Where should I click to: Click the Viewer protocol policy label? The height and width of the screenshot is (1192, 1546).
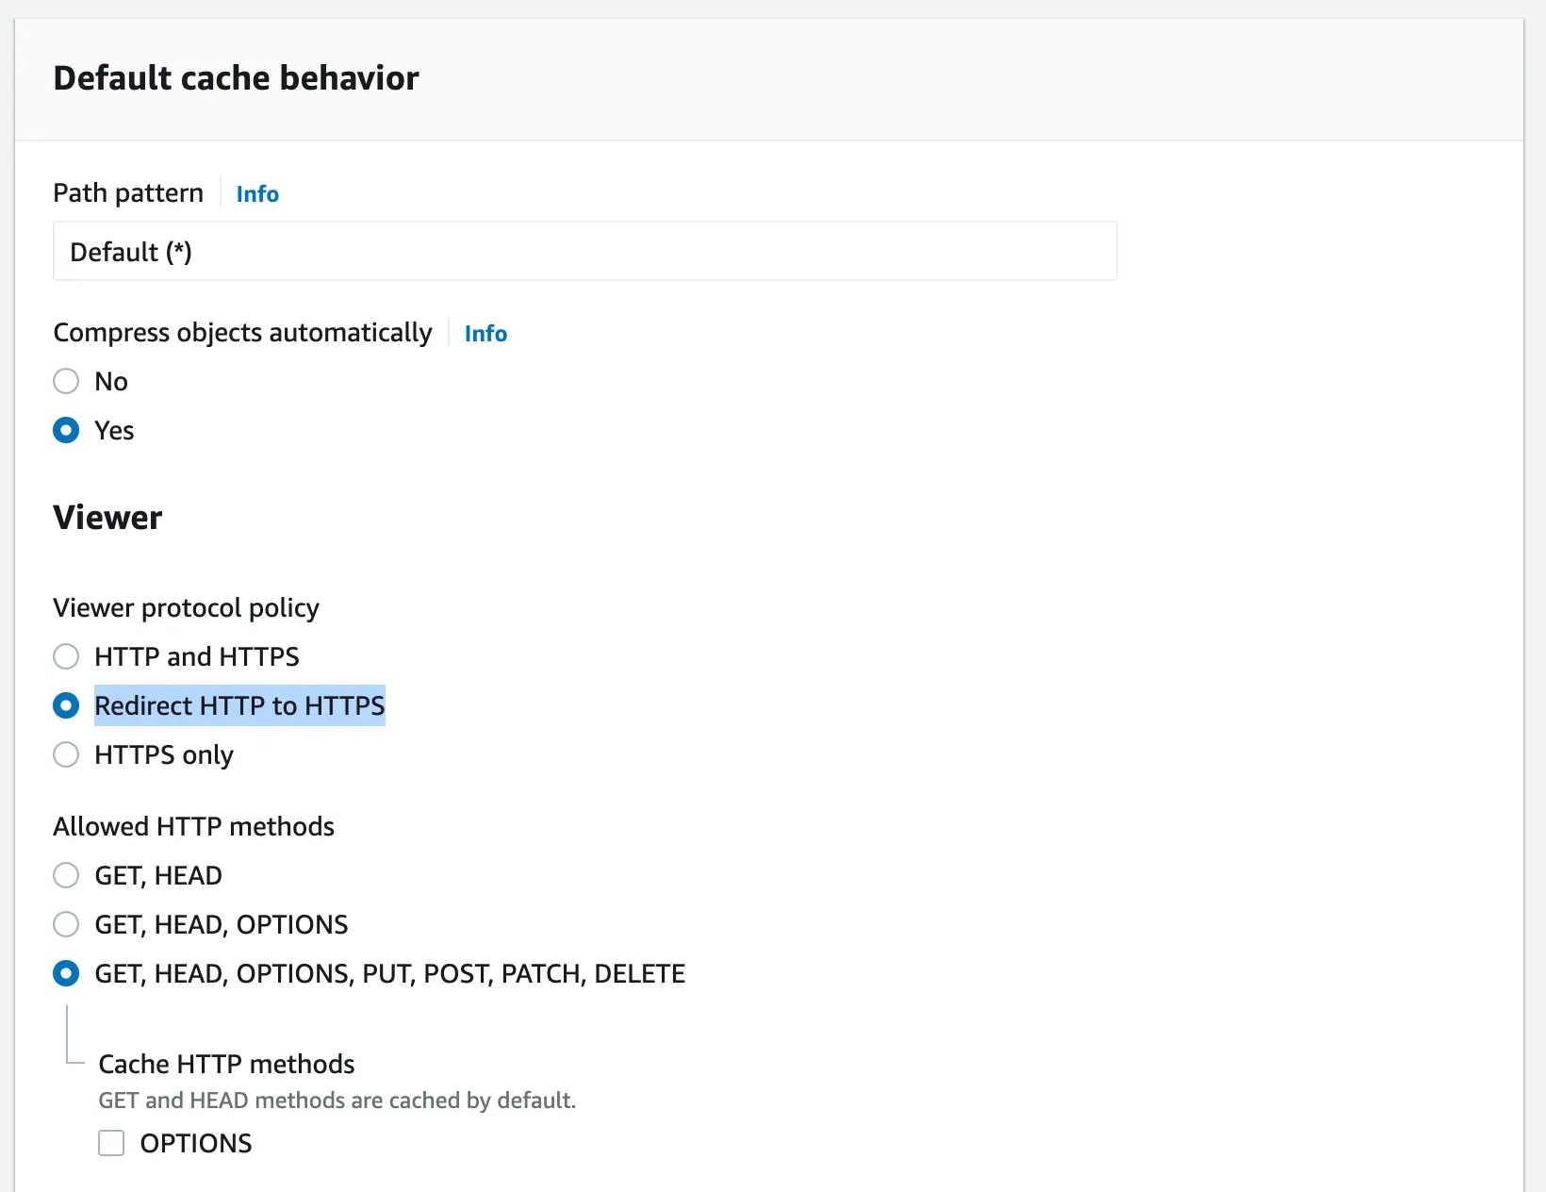tap(186, 608)
